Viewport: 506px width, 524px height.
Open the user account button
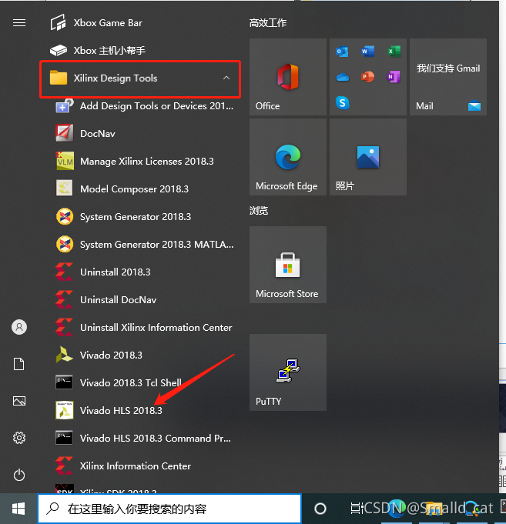point(19,327)
